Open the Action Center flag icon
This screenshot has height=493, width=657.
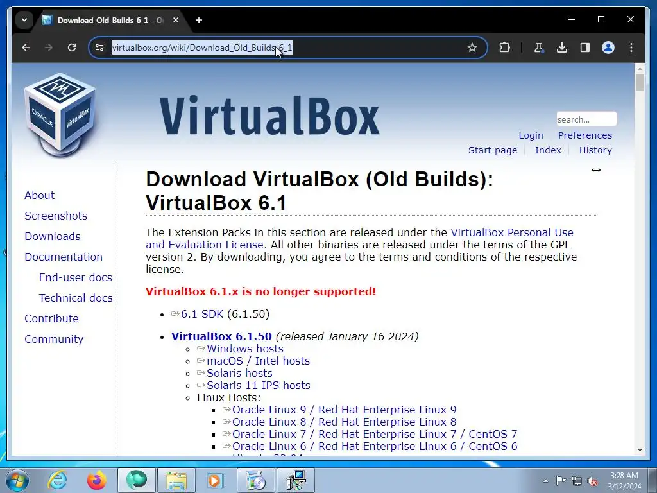point(561,481)
